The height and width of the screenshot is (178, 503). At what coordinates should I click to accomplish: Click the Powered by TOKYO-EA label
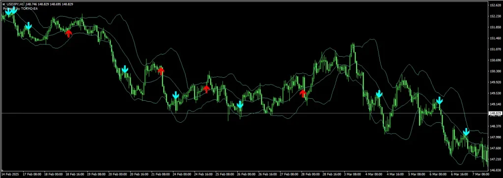(x=20, y=8)
